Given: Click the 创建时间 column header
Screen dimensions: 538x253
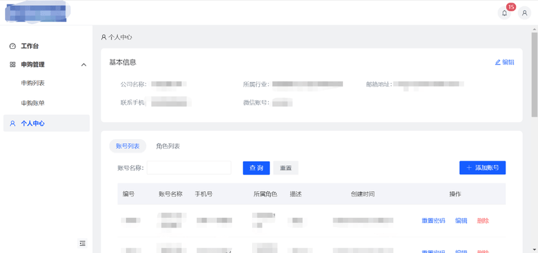Looking at the screenshot, I should (363, 194).
